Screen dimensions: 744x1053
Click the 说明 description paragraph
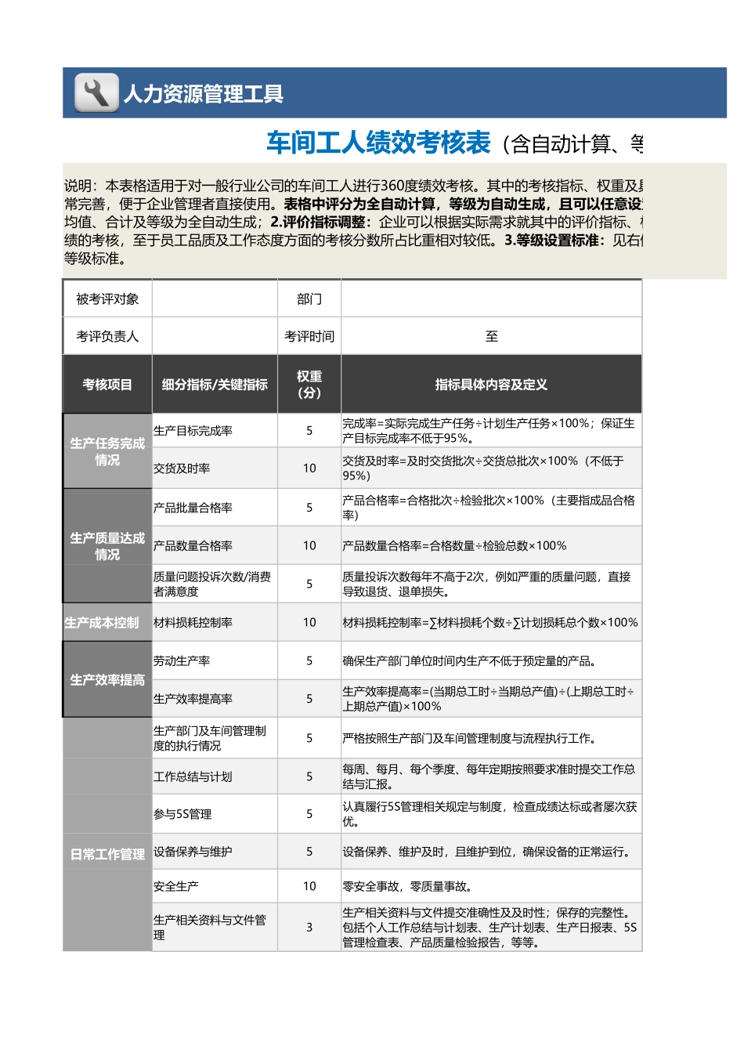[x=354, y=222]
